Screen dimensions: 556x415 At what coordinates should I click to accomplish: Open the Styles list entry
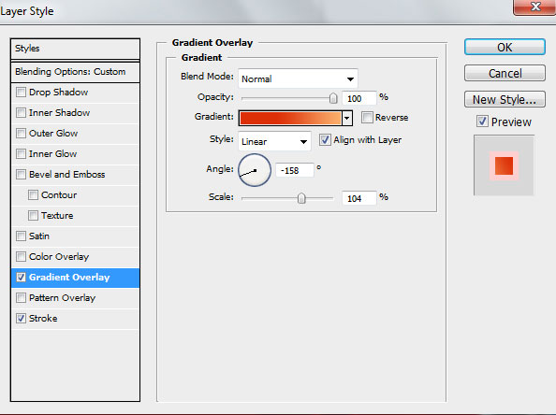pos(75,49)
